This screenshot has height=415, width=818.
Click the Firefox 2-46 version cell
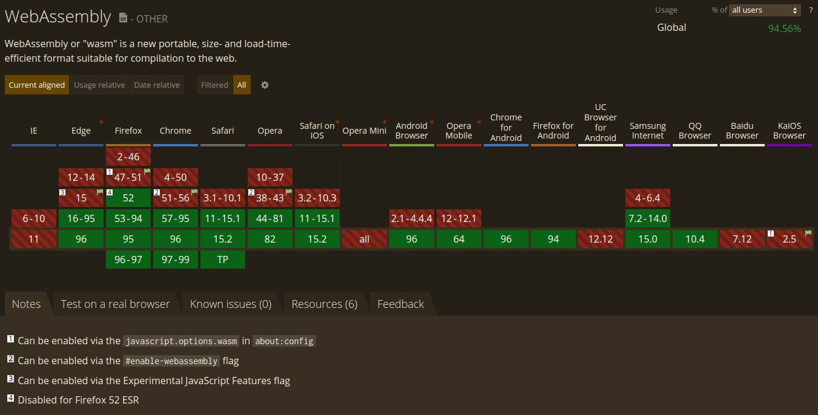(x=128, y=157)
